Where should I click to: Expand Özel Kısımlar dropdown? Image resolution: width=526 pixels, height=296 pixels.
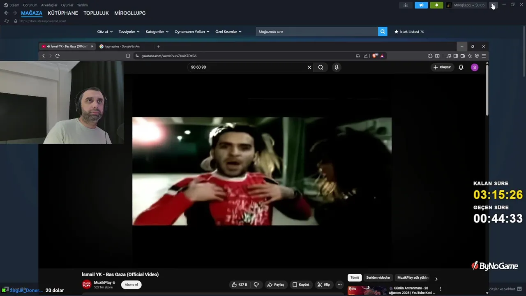228,32
